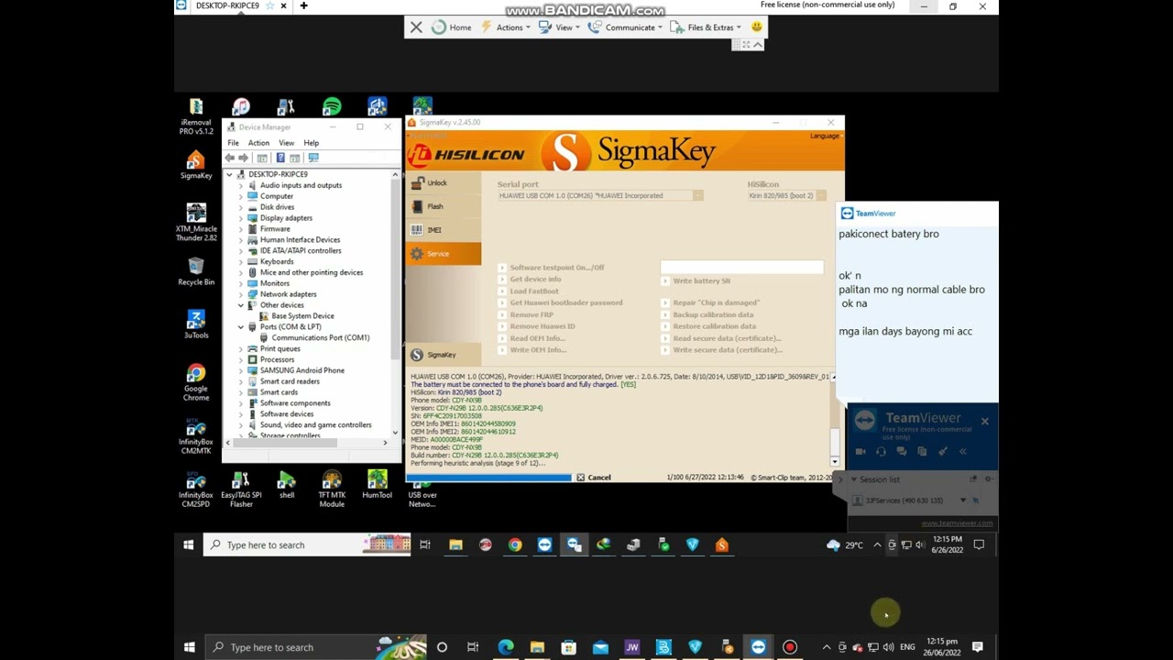This screenshot has height=660, width=1173.
Task: Click the file transfer icon in TeamViewer panel
Action: 922,451
